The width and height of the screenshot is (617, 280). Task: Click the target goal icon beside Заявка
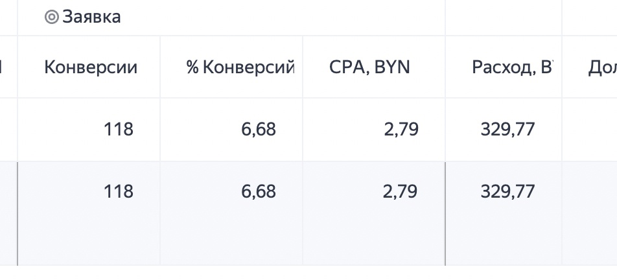[x=52, y=17]
